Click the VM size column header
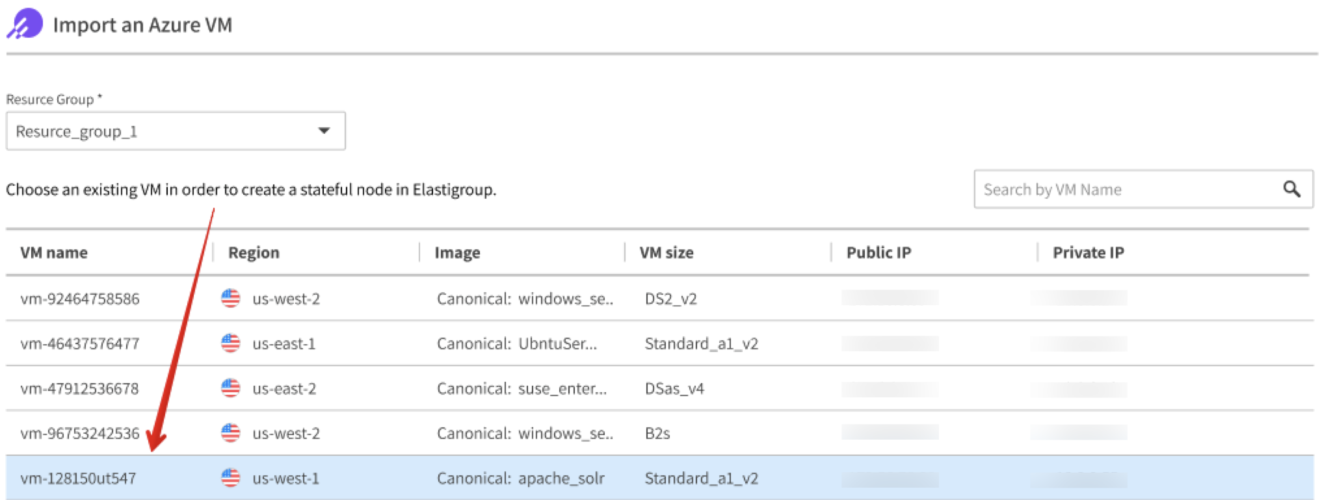Screen dimensions: 1320x500 [666, 253]
